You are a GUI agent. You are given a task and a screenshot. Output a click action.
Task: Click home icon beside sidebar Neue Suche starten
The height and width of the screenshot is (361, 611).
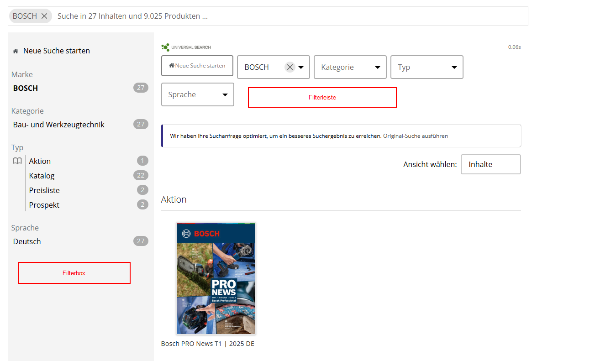click(x=16, y=51)
